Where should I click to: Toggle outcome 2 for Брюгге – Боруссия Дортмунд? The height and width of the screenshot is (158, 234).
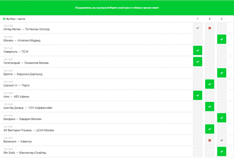[222, 73]
